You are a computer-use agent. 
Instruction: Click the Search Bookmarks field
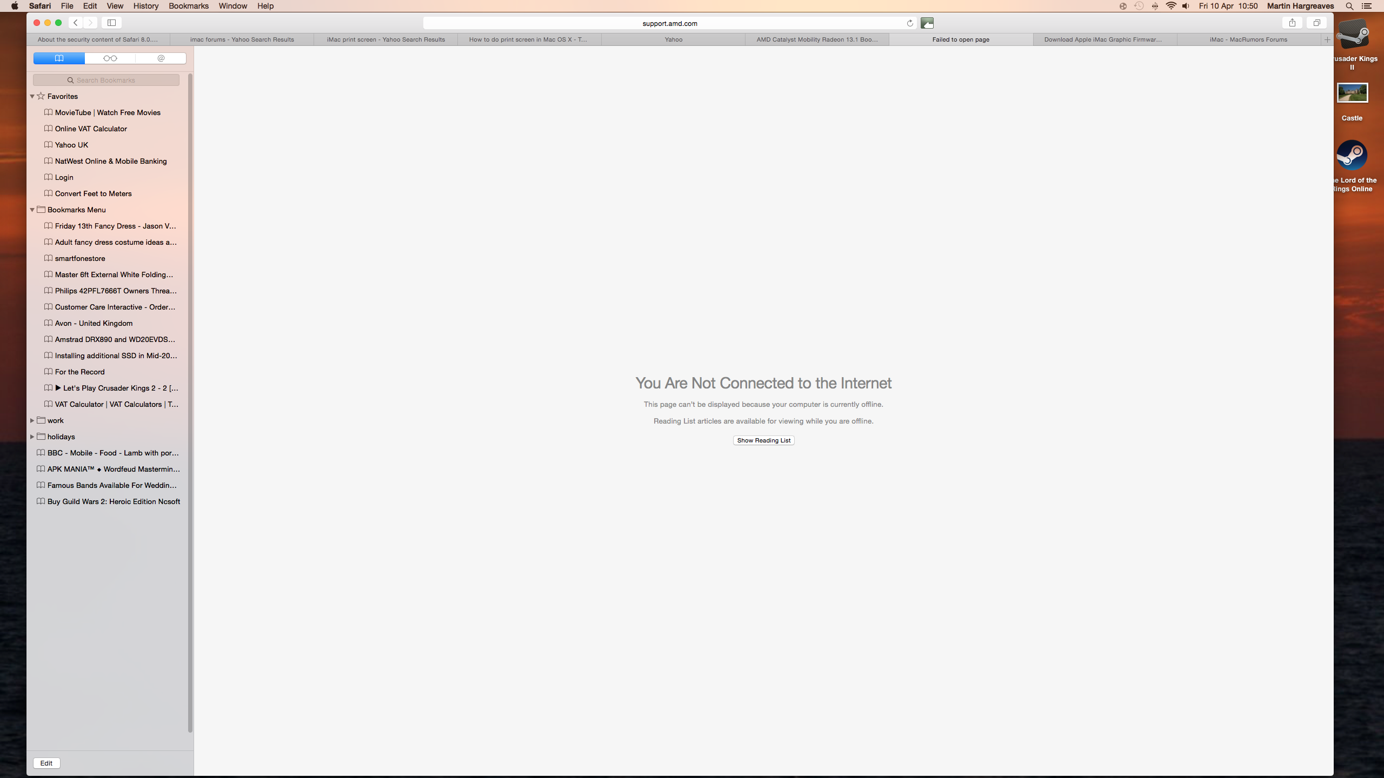[x=106, y=80]
